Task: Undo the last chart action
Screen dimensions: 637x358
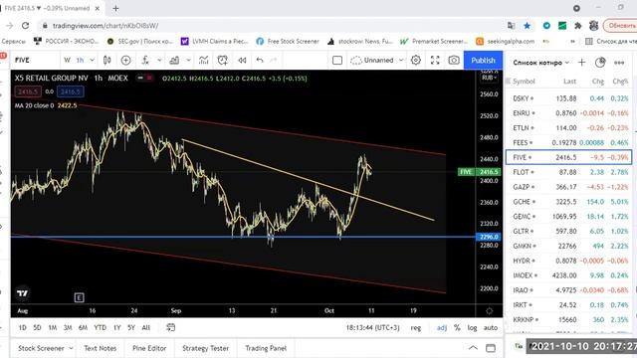Action: click(260, 60)
